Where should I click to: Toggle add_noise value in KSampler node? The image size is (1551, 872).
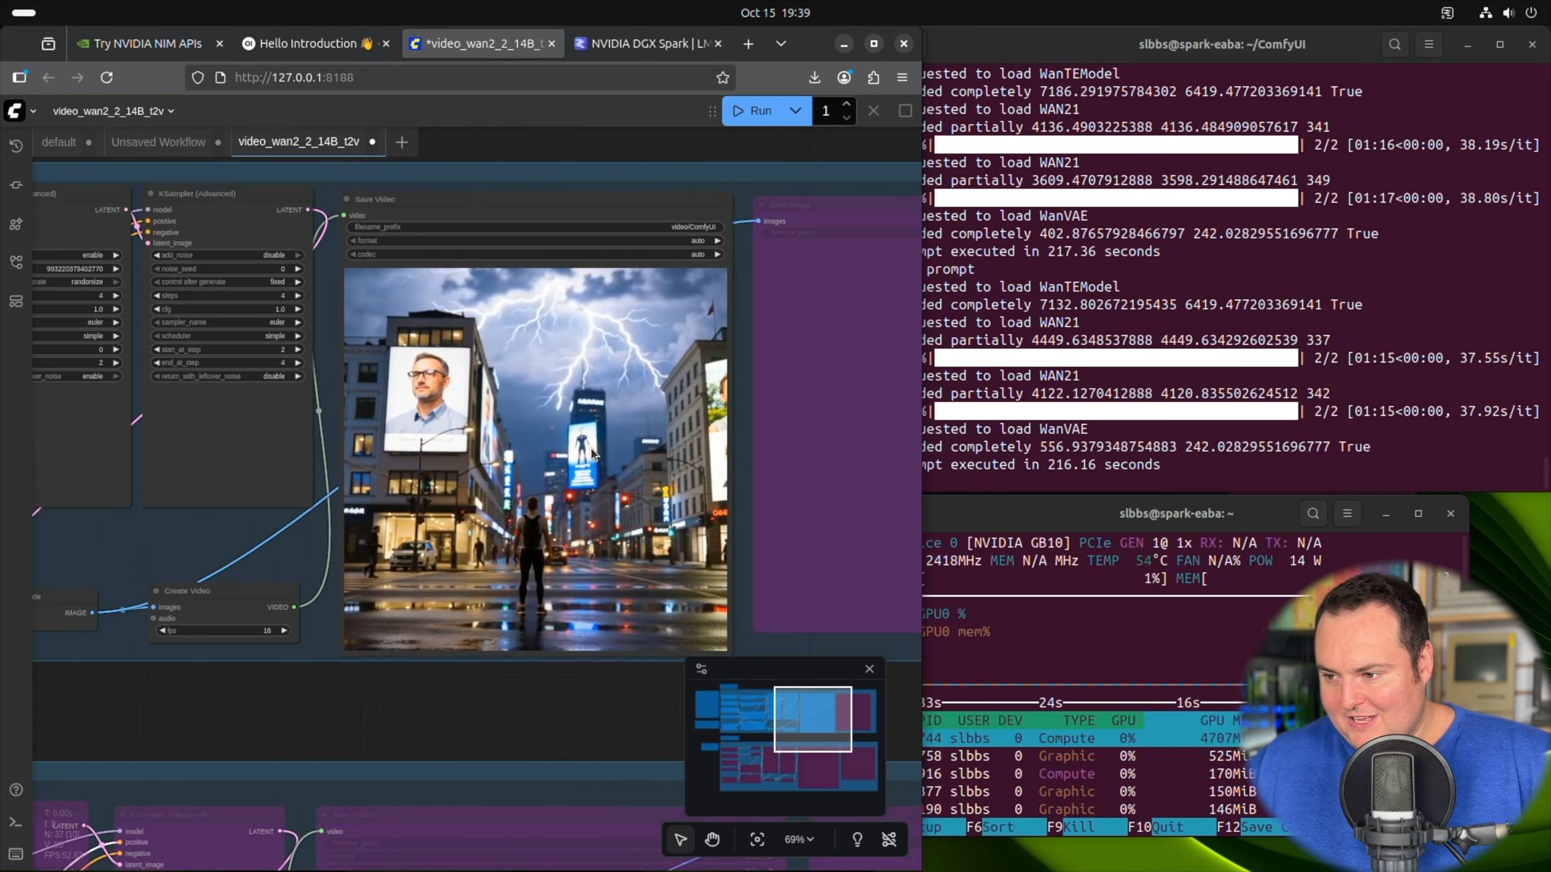[274, 255]
